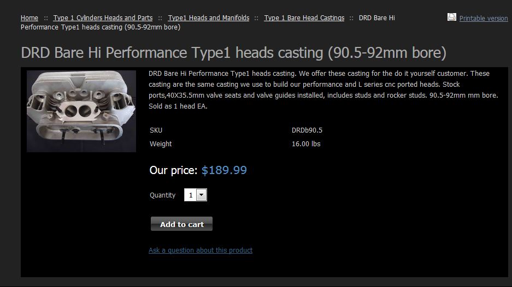This screenshot has width=512, height=287.
Task: Open Type 1 Cylinders Heads and Parts breadcrumb
Action: point(103,18)
